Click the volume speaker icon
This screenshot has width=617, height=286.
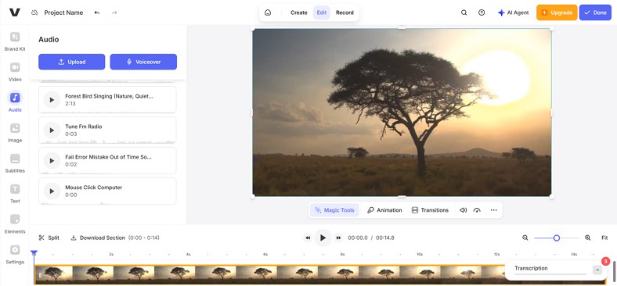(x=464, y=210)
